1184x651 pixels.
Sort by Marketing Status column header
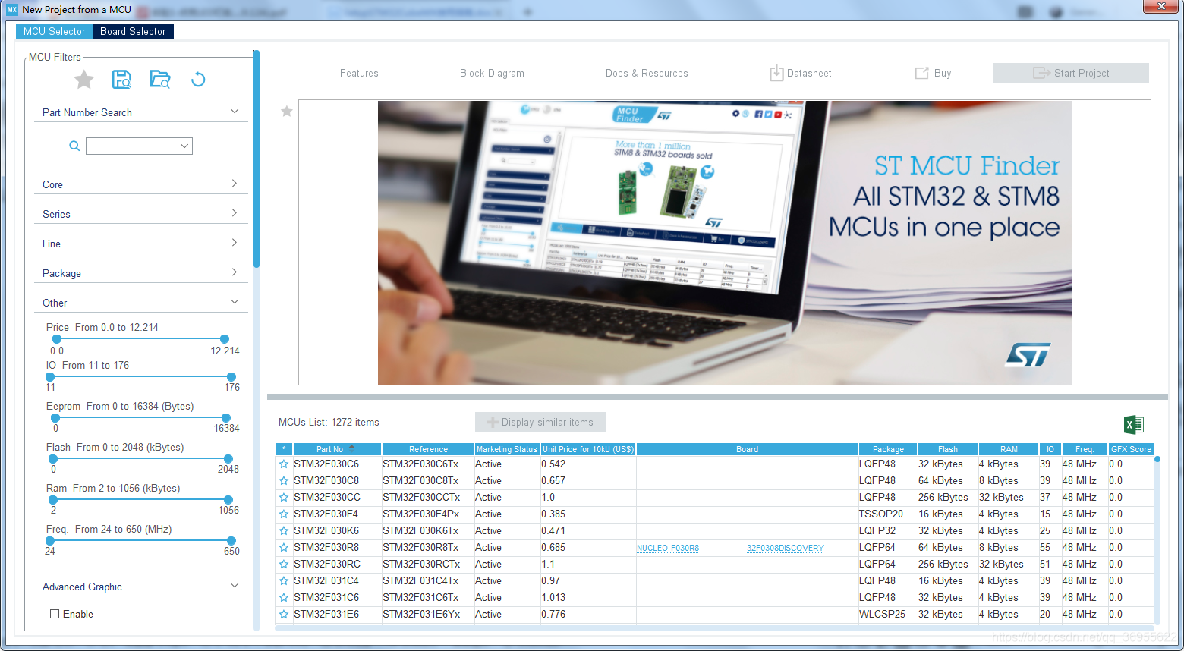tap(507, 449)
